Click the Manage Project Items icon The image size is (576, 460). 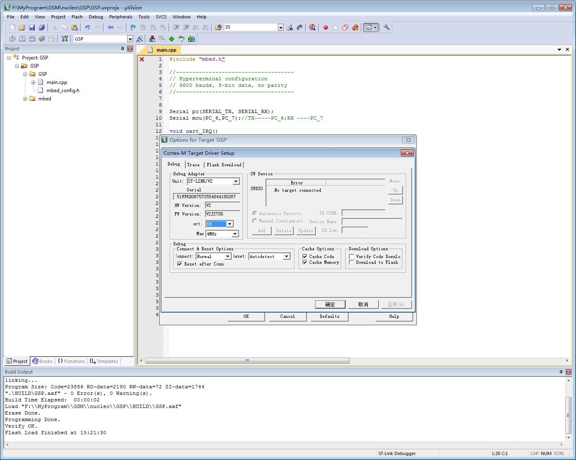[152, 39]
